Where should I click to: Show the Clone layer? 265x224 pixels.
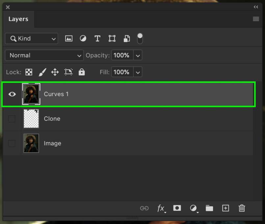click(12, 119)
